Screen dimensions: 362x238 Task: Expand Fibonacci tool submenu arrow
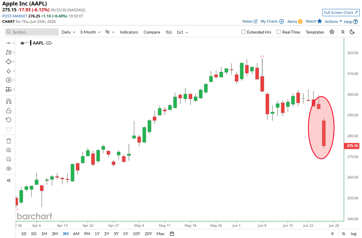(14, 52)
